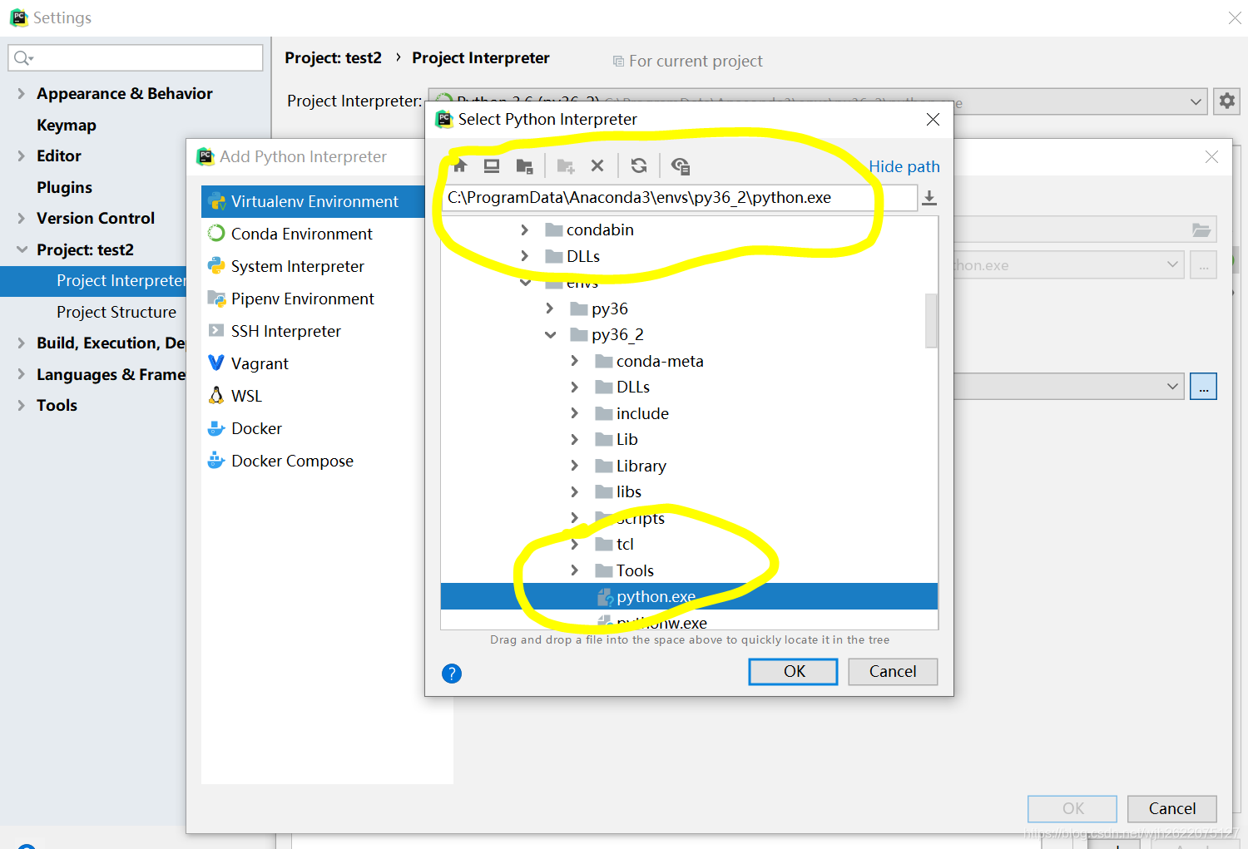Click the browse folder icon in Add Python Interpreter
Screen dimensions: 1248x849
coord(1201,230)
